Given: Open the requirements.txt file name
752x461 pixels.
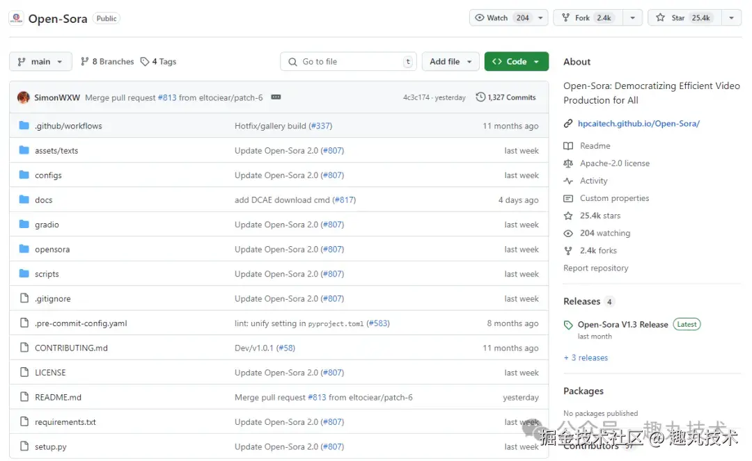Looking at the screenshot, I should [x=65, y=422].
